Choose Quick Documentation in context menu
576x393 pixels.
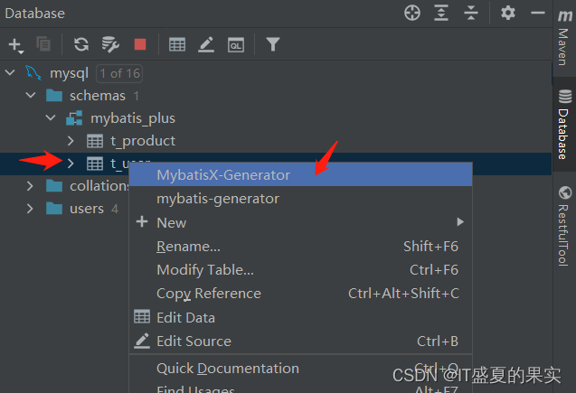pos(300,368)
